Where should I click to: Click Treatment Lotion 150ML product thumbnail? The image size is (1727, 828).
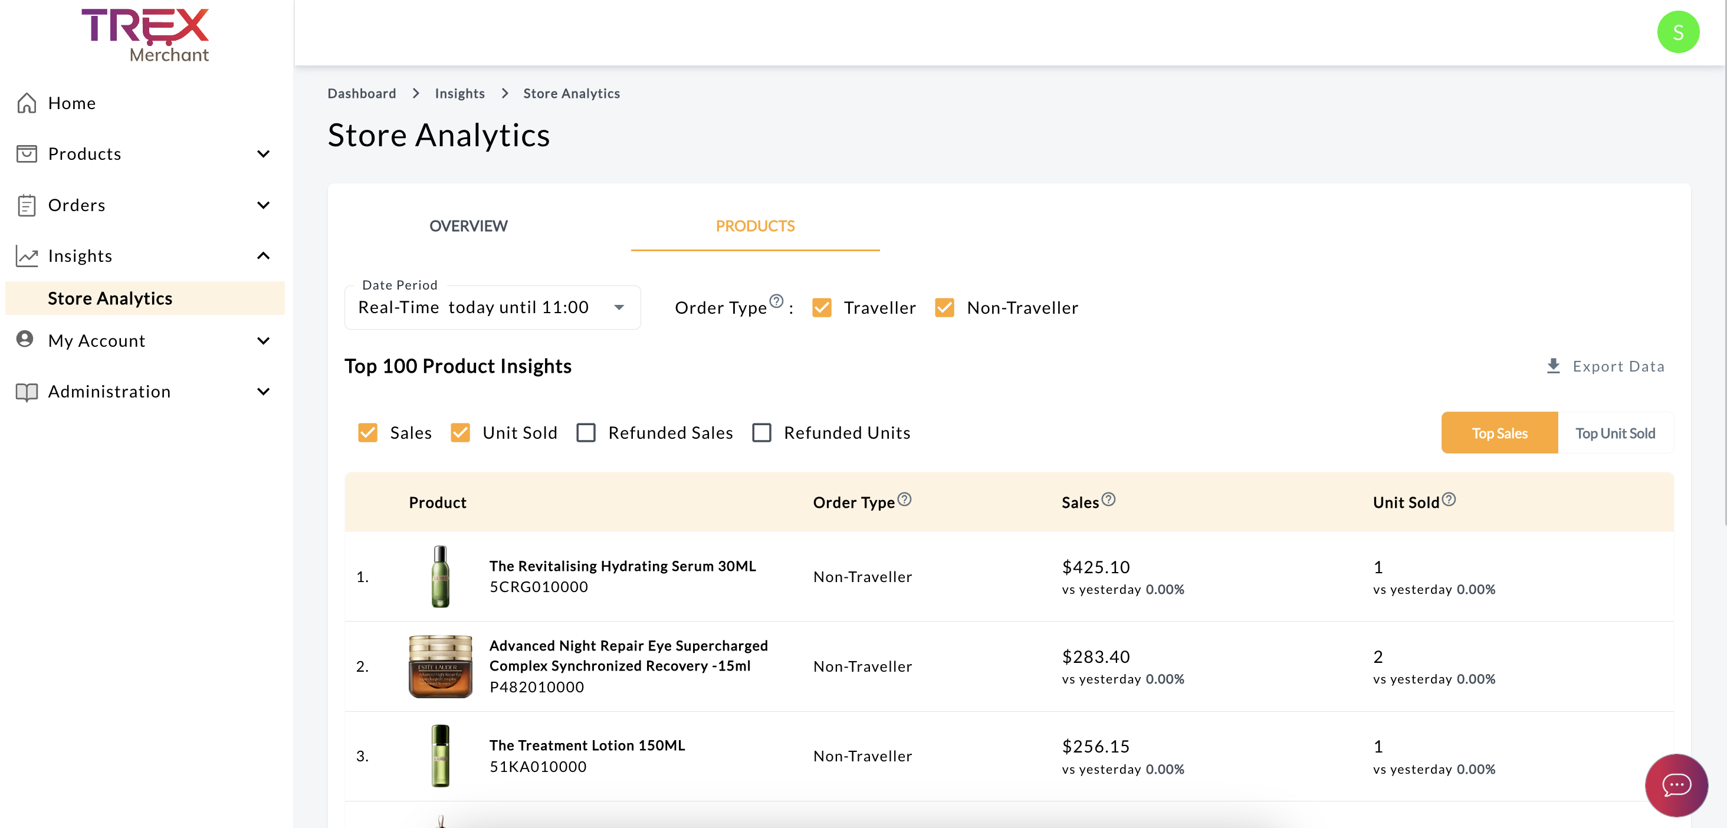(440, 755)
